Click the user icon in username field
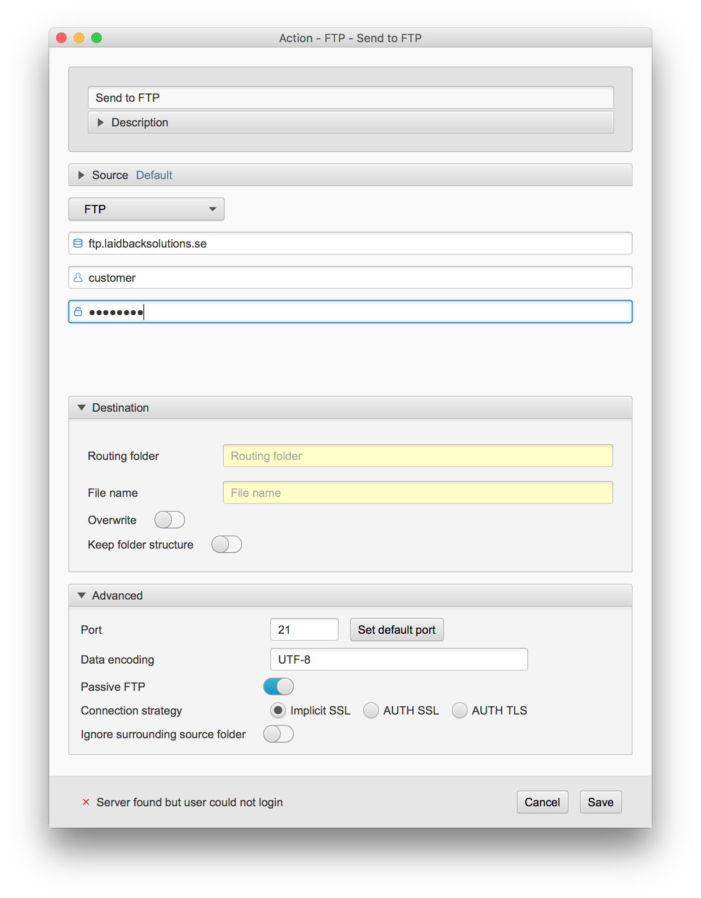 (x=78, y=277)
